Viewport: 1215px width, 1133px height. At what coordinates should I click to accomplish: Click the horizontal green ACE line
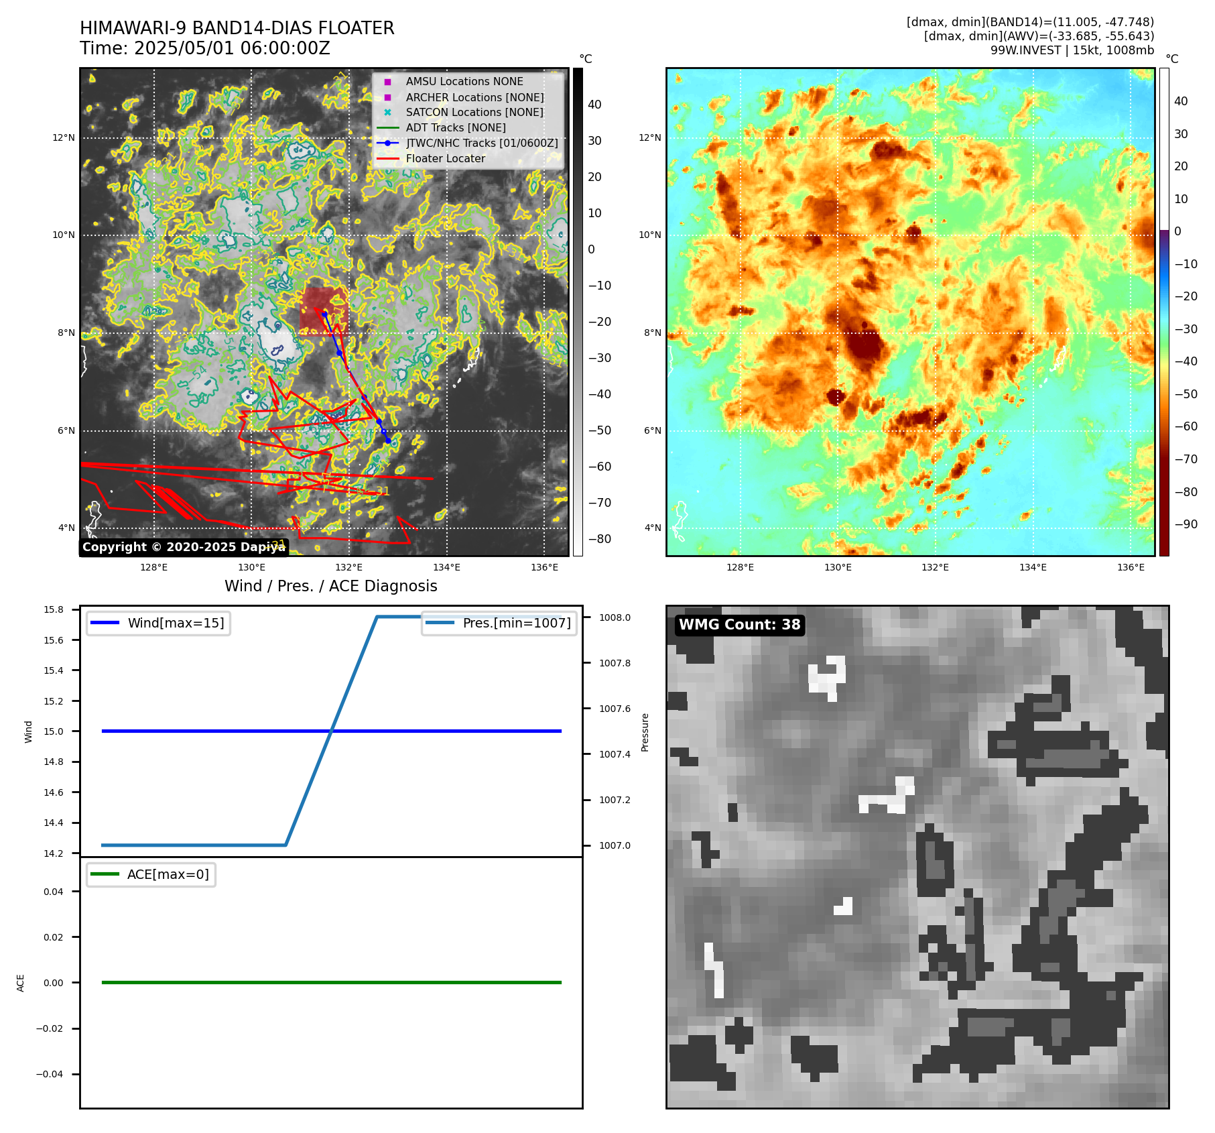pyautogui.click(x=332, y=982)
